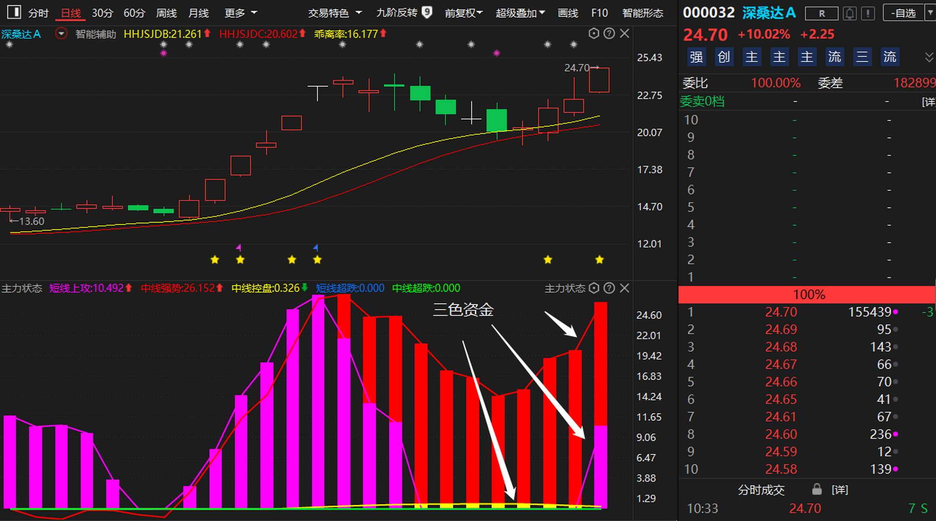This screenshot has height=521, width=936.
Task: Click the lock icon beside 分时成交
Action: pos(817,489)
